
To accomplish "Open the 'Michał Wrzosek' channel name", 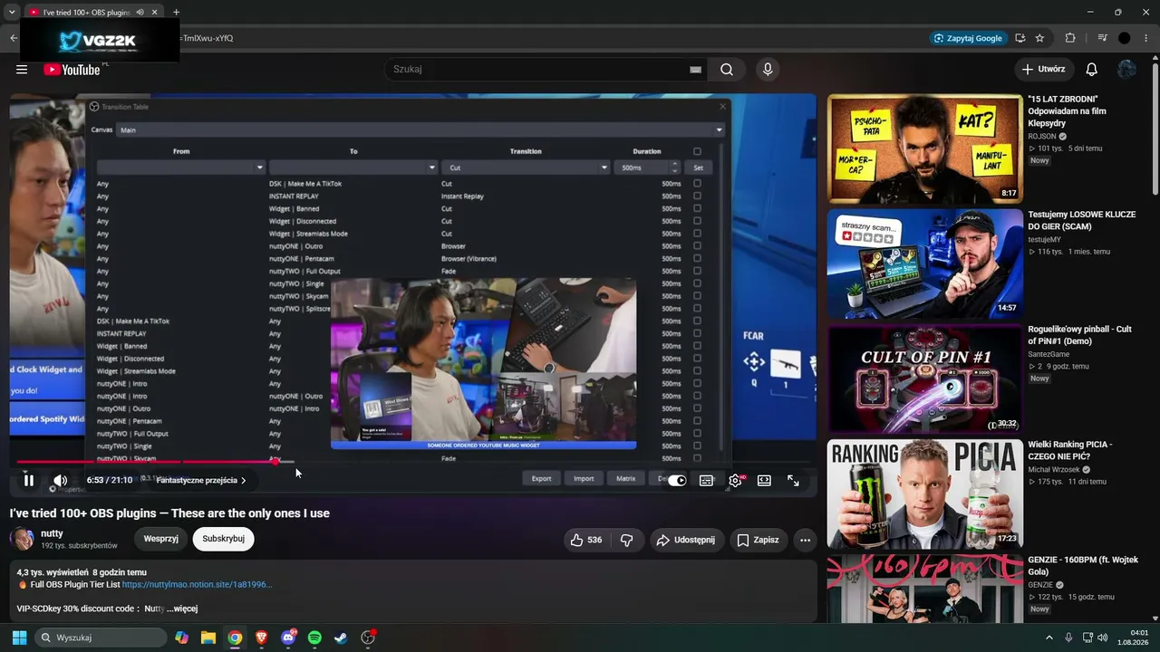I will coord(1054,470).
